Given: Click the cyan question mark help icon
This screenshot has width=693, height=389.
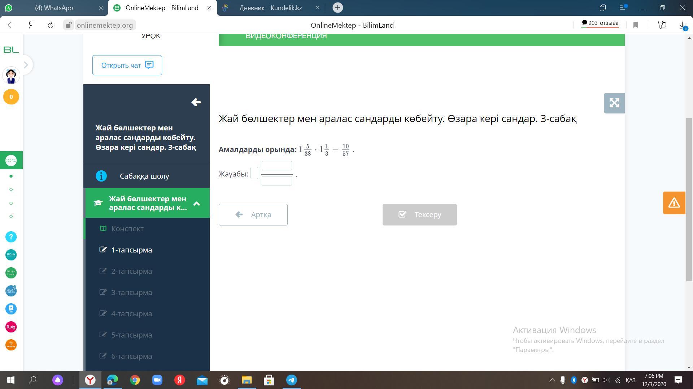Looking at the screenshot, I should pos(11,237).
